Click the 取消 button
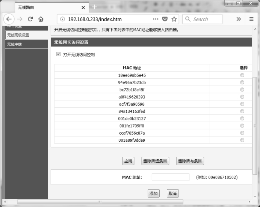Screen dimensions: 260x207 coord(172,193)
